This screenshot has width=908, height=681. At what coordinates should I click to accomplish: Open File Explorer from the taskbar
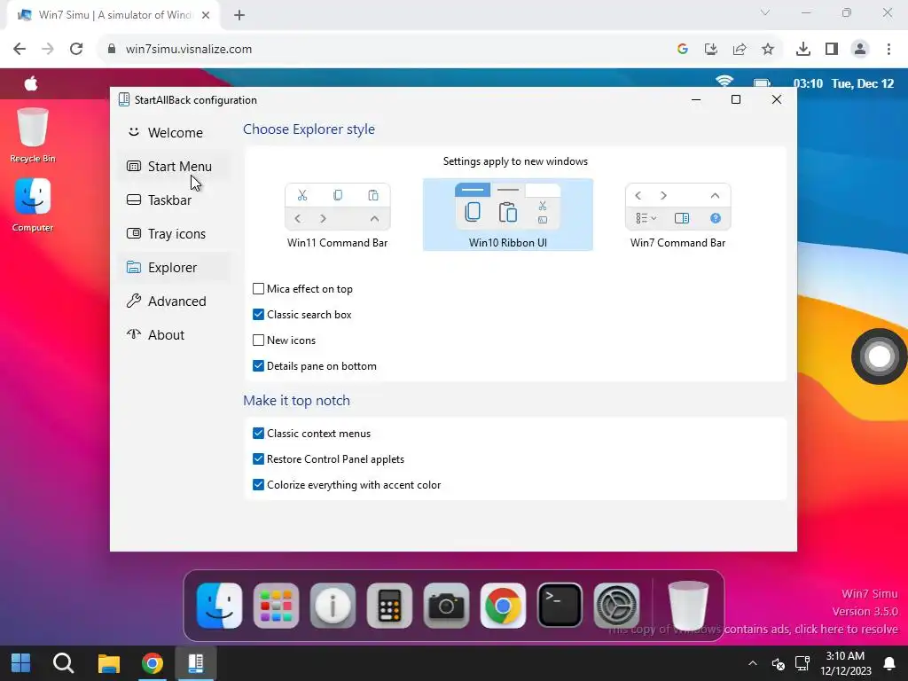[x=108, y=663]
